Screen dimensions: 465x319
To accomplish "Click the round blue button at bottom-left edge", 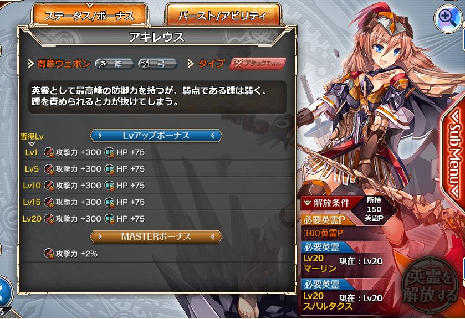I will click(x=4, y=292).
